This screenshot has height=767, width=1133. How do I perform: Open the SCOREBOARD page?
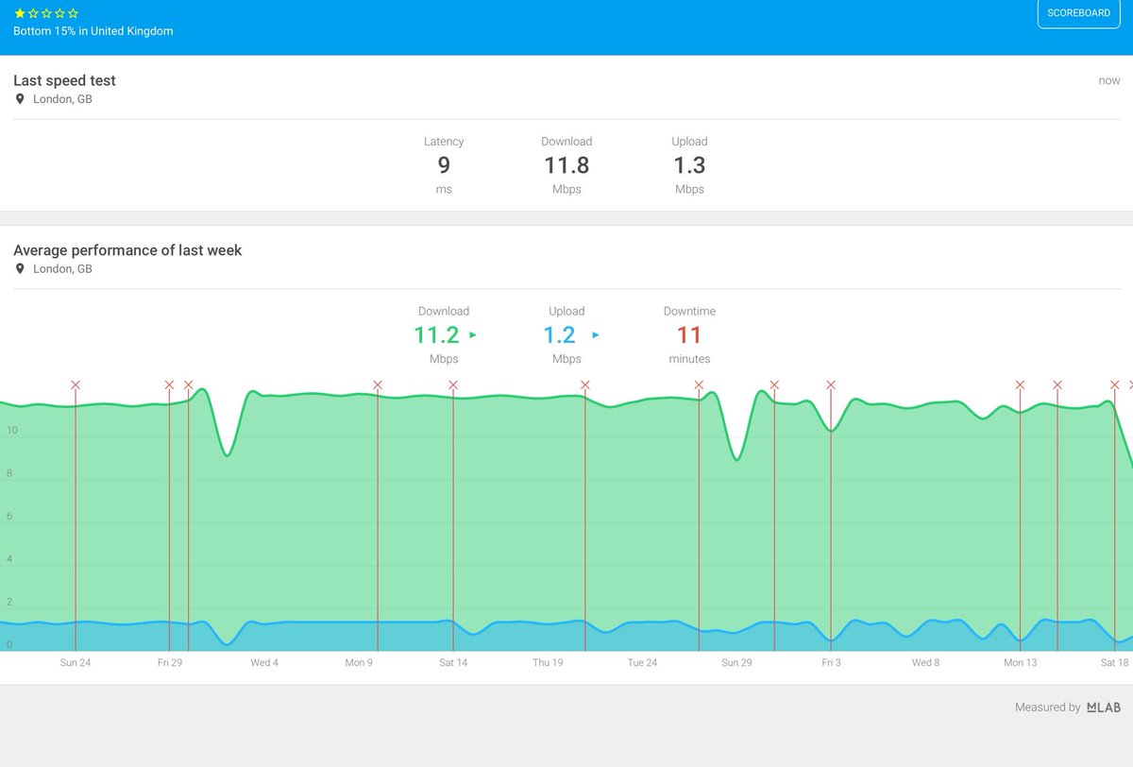pos(1078,13)
